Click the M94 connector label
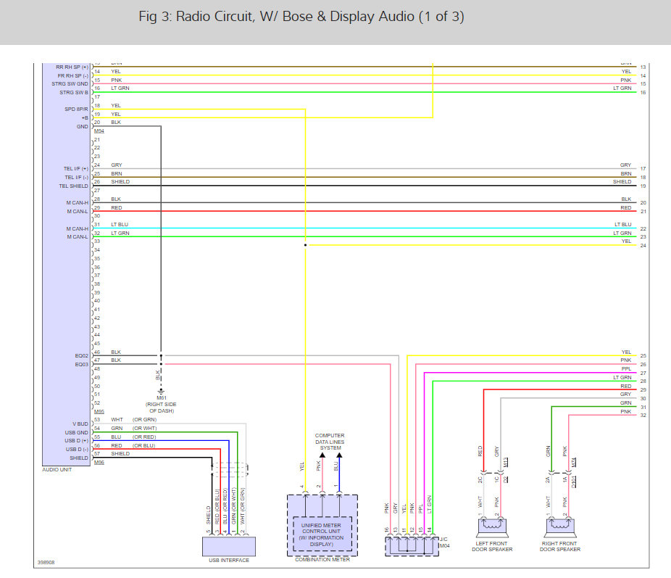Image resolution: width=671 pixels, height=578 pixels. point(99,131)
